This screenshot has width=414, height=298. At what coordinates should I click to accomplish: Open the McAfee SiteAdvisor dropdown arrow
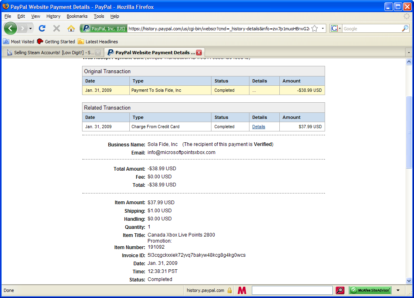[398, 290]
